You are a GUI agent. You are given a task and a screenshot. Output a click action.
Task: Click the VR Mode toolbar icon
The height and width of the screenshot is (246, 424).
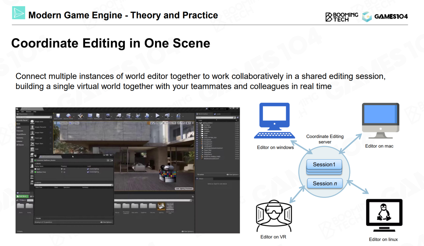point(138,116)
